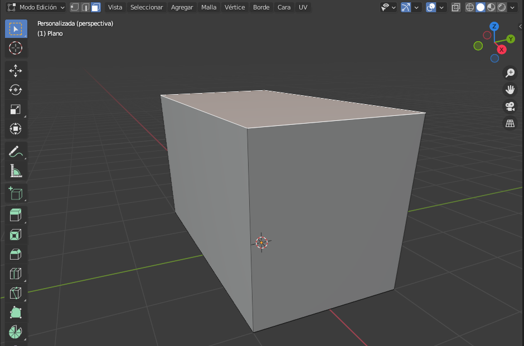
Task: Choose the Extrude Region tool
Action: coord(16,215)
